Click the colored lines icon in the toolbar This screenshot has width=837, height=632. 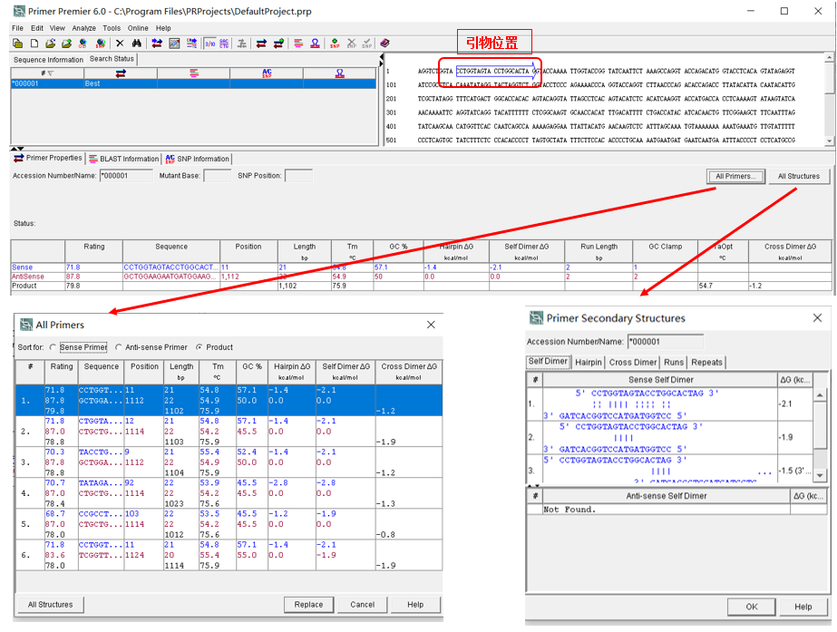pos(298,44)
